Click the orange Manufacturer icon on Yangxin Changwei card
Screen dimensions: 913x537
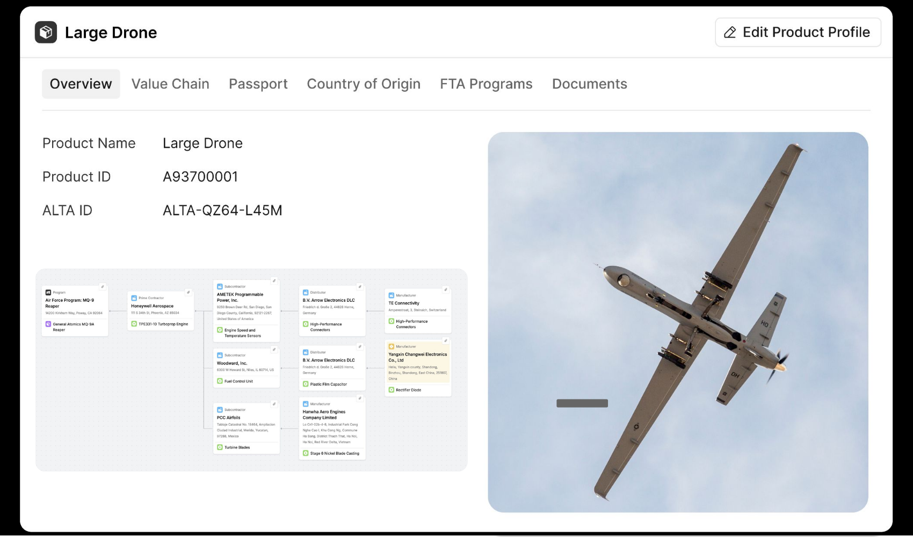(x=392, y=346)
